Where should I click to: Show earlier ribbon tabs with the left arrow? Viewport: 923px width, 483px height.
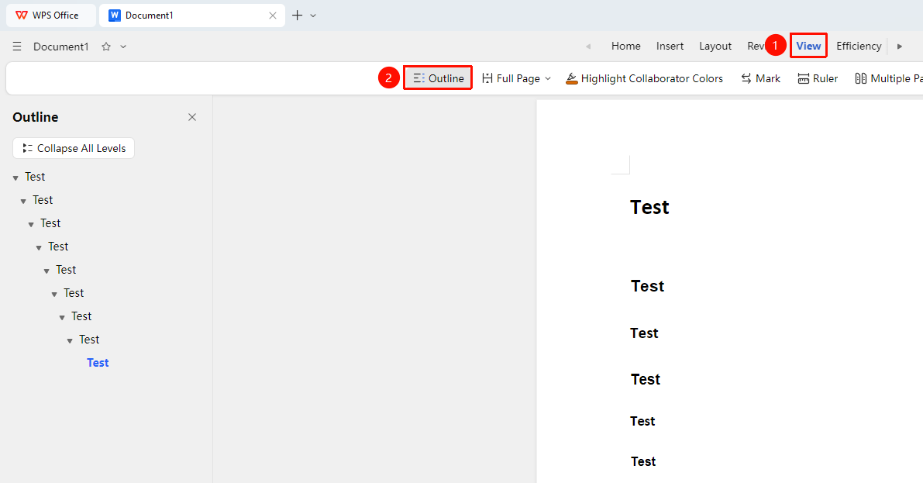tap(588, 46)
